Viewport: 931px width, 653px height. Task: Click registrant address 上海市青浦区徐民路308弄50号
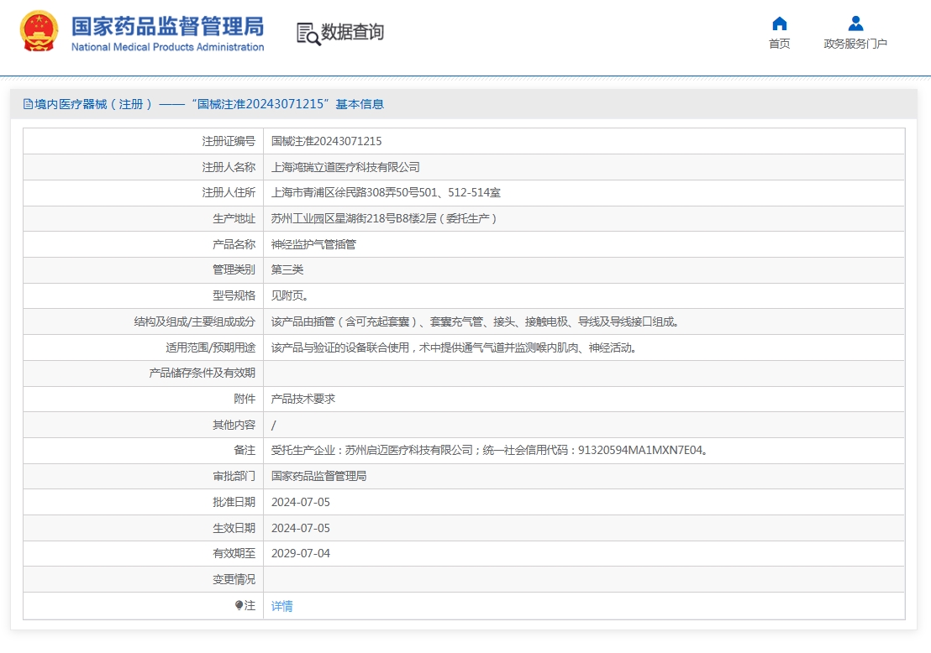click(x=386, y=193)
